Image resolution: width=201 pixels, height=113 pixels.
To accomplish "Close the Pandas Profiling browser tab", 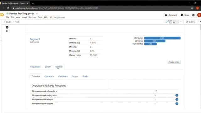I will (28, 3).
